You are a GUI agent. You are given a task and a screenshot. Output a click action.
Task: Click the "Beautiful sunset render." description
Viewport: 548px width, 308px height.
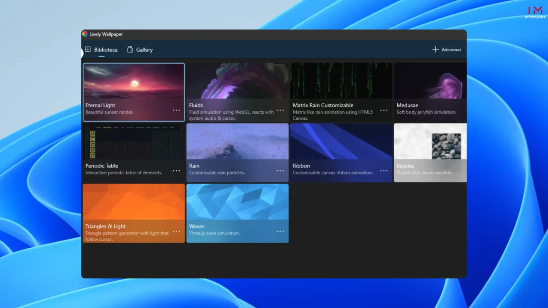[109, 112]
